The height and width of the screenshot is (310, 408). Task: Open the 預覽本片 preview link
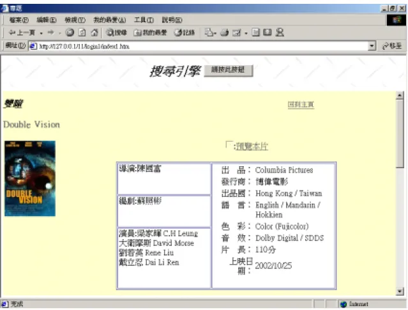252,146
